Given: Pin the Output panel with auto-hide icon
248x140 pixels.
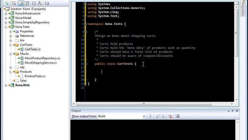Looking at the screenshot, I should click(232, 110).
